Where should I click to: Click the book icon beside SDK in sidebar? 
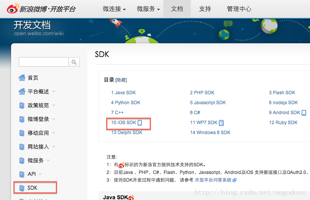(x=22, y=188)
